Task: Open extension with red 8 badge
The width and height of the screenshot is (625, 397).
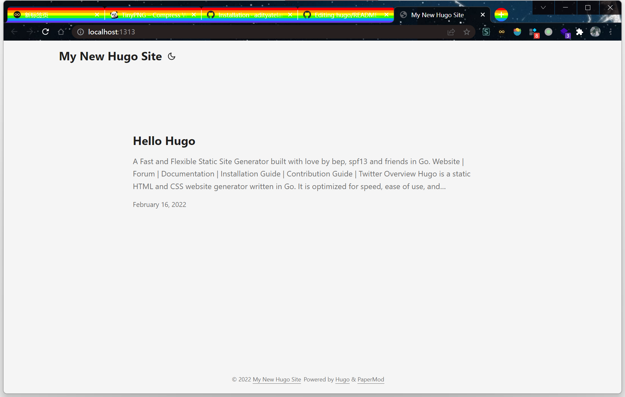Action: (534, 33)
